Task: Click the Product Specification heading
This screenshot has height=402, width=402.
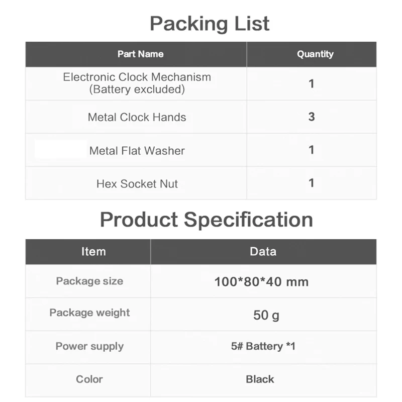Action: coord(207,220)
